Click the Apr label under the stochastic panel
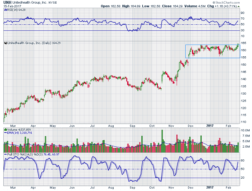The width and height of the screenshot is (252, 191). [33, 188]
